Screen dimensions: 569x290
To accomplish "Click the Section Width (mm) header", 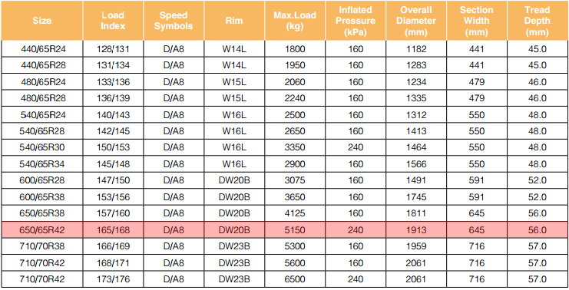I will (476, 20).
